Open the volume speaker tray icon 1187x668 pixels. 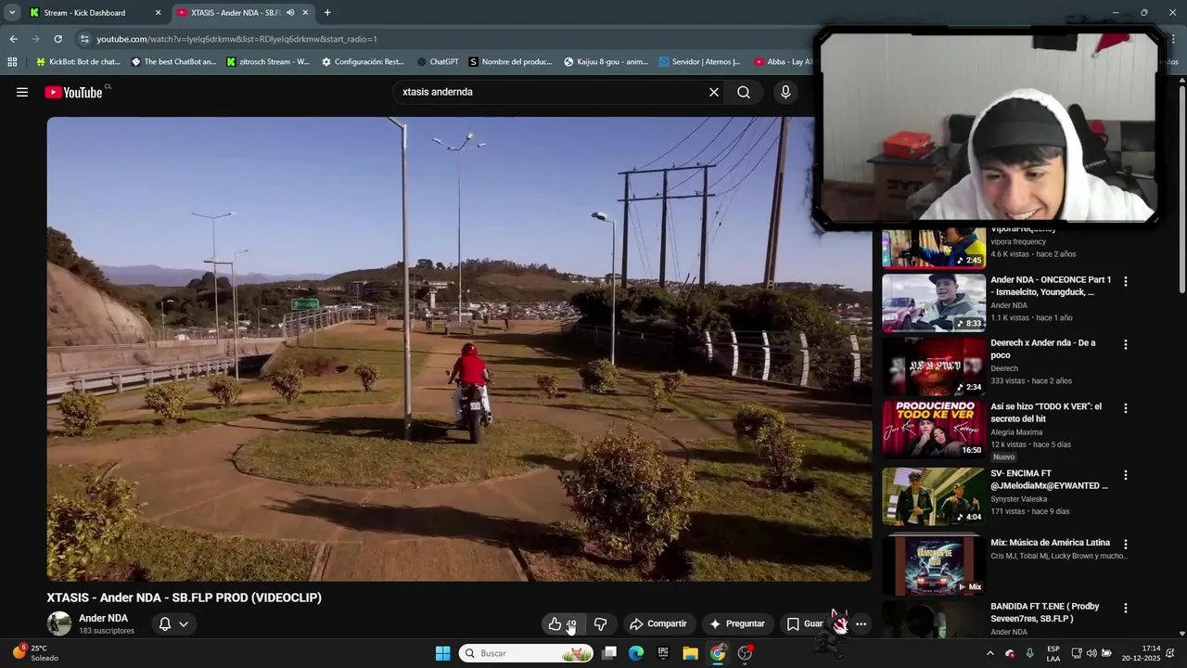[1091, 653]
